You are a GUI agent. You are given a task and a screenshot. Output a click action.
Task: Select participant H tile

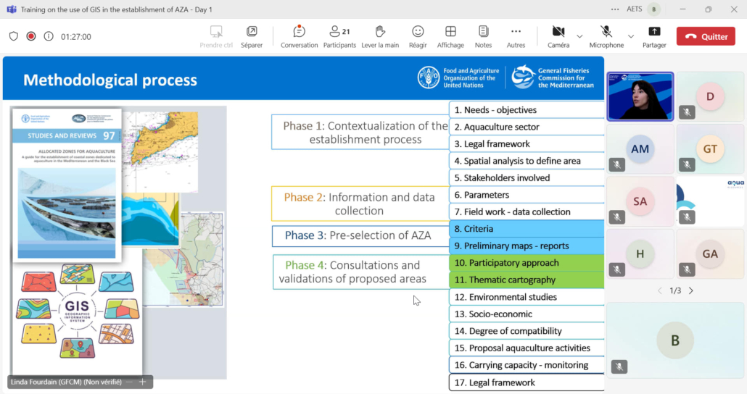[x=640, y=253]
